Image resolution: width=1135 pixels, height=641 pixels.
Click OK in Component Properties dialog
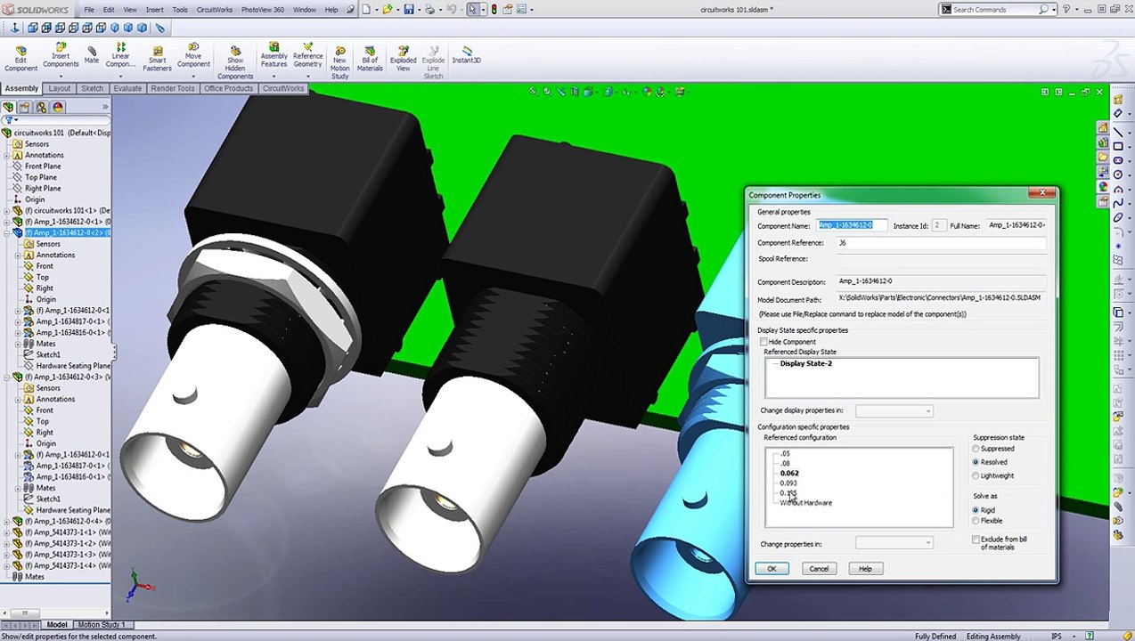pos(772,569)
